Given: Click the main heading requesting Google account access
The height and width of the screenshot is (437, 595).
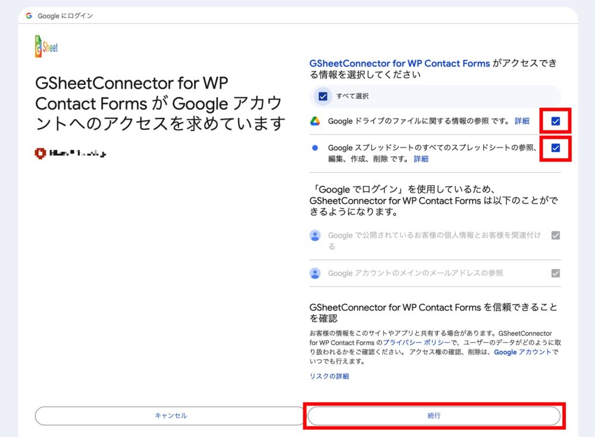Looking at the screenshot, I should click(x=159, y=103).
